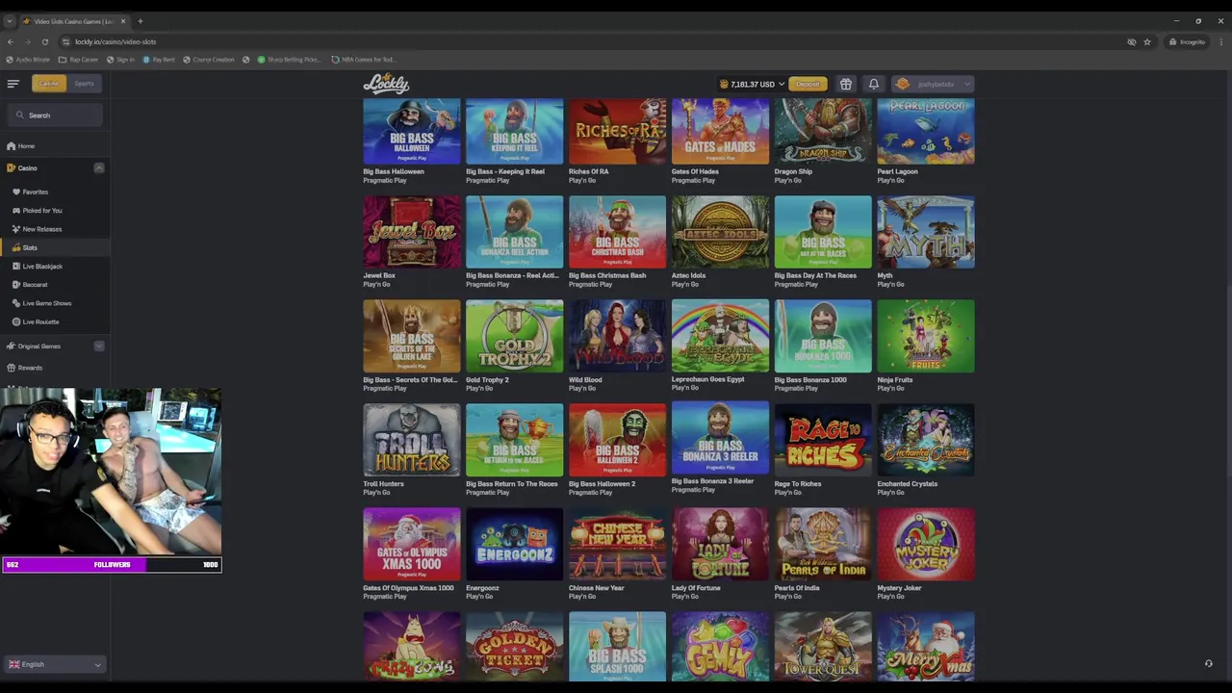Click the site info icon in address bar

coord(65,41)
